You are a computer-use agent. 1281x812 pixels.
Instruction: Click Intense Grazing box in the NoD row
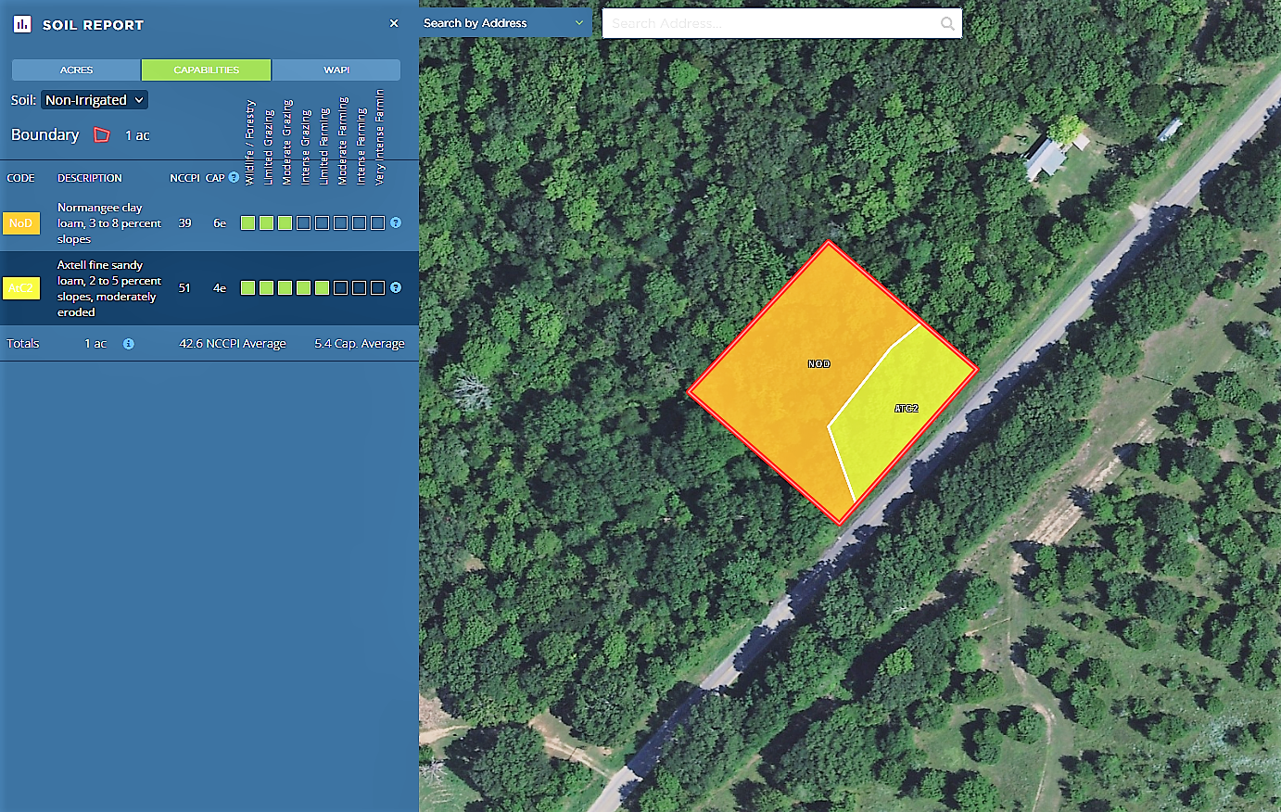pyautogui.click(x=303, y=222)
